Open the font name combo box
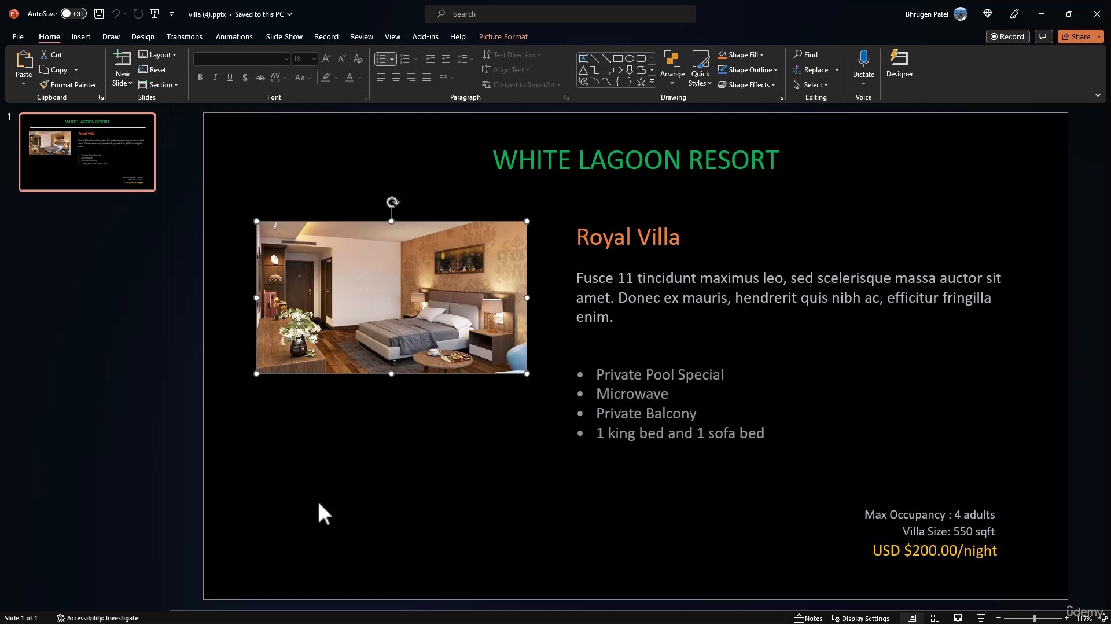Image resolution: width=1111 pixels, height=625 pixels. pyautogui.click(x=241, y=59)
